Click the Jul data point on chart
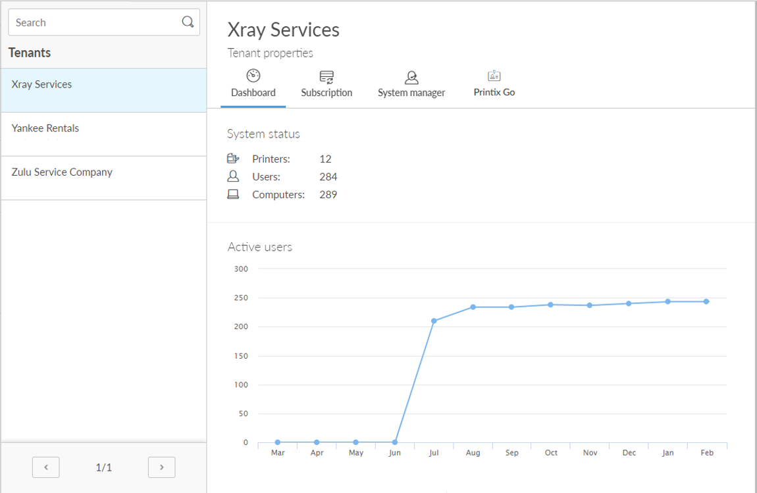Viewport: 757px width, 493px height. (x=434, y=321)
